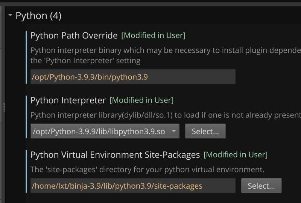
Task: Click Modified in User tag for Python Interpreter
Action: coord(141,100)
